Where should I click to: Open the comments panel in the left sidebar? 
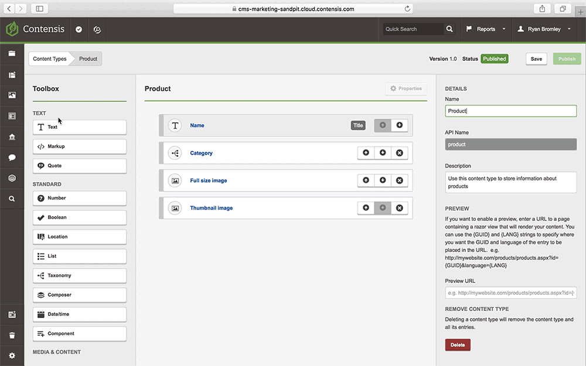tap(12, 157)
